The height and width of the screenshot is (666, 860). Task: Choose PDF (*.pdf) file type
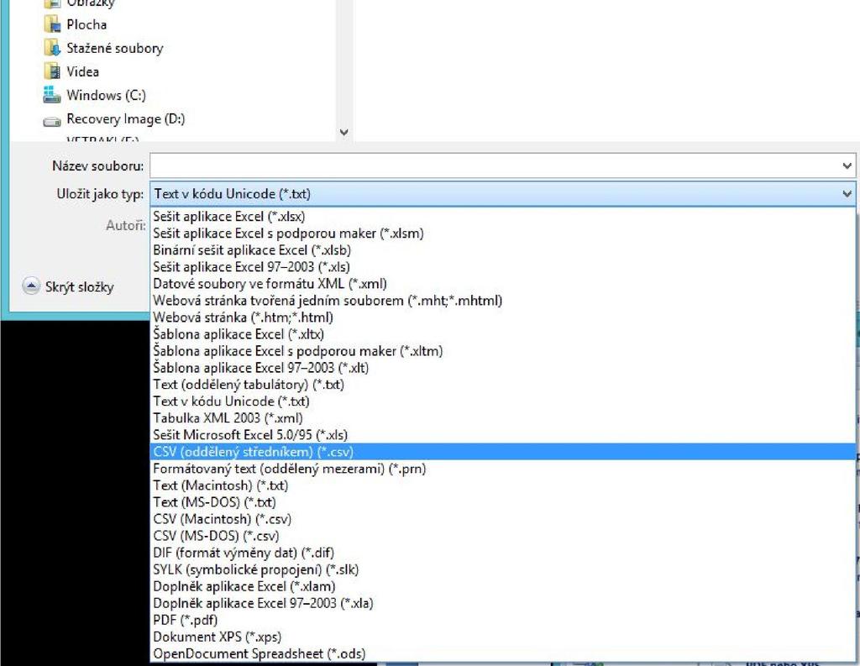pyautogui.click(x=502, y=620)
